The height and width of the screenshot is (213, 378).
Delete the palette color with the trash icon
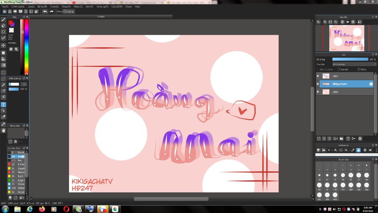(16, 142)
